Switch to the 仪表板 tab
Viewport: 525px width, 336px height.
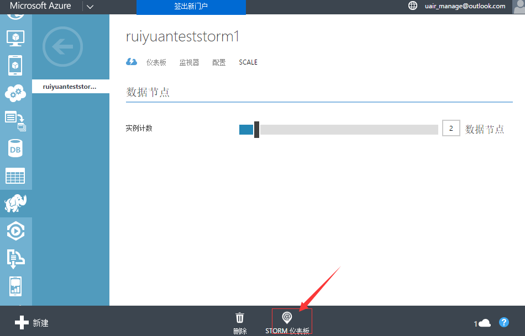click(156, 62)
